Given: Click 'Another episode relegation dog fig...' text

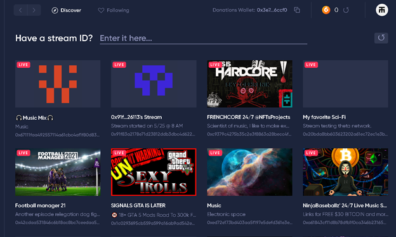Looking at the screenshot, I should (x=58, y=214).
